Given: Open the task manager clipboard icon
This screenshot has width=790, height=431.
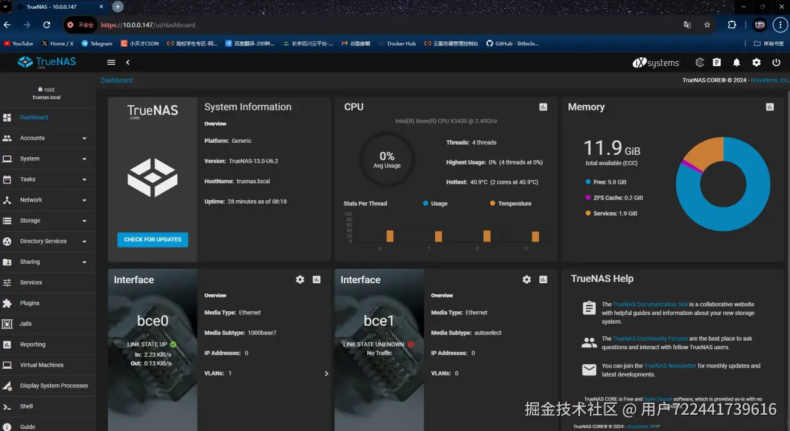Looking at the screenshot, I should (x=717, y=62).
